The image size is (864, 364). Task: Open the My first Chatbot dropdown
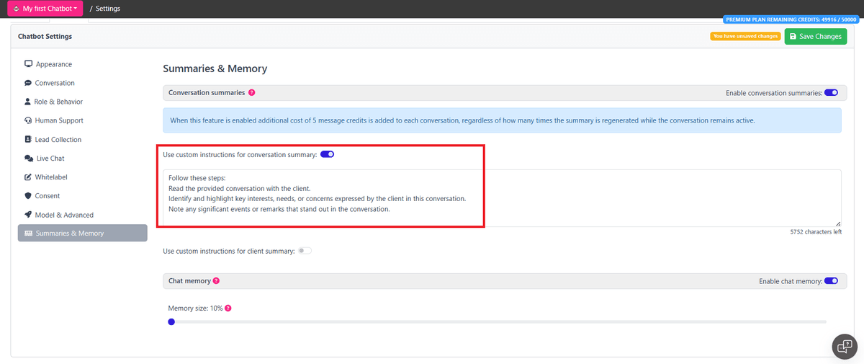tap(45, 9)
